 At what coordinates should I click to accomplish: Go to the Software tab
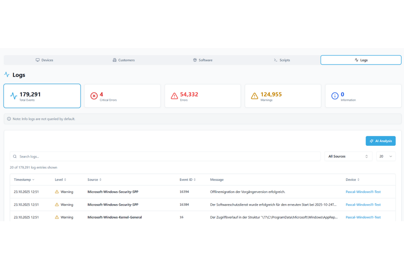tap(203, 60)
